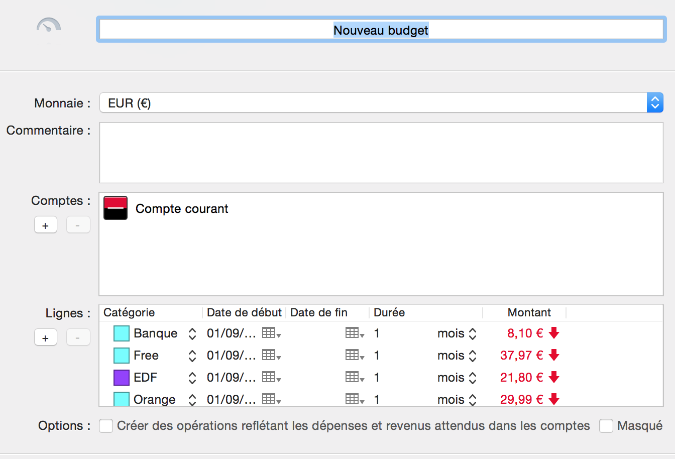675x459 pixels.
Task: Click the duration value 1 in EDF row
Action: pyautogui.click(x=377, y=378)
